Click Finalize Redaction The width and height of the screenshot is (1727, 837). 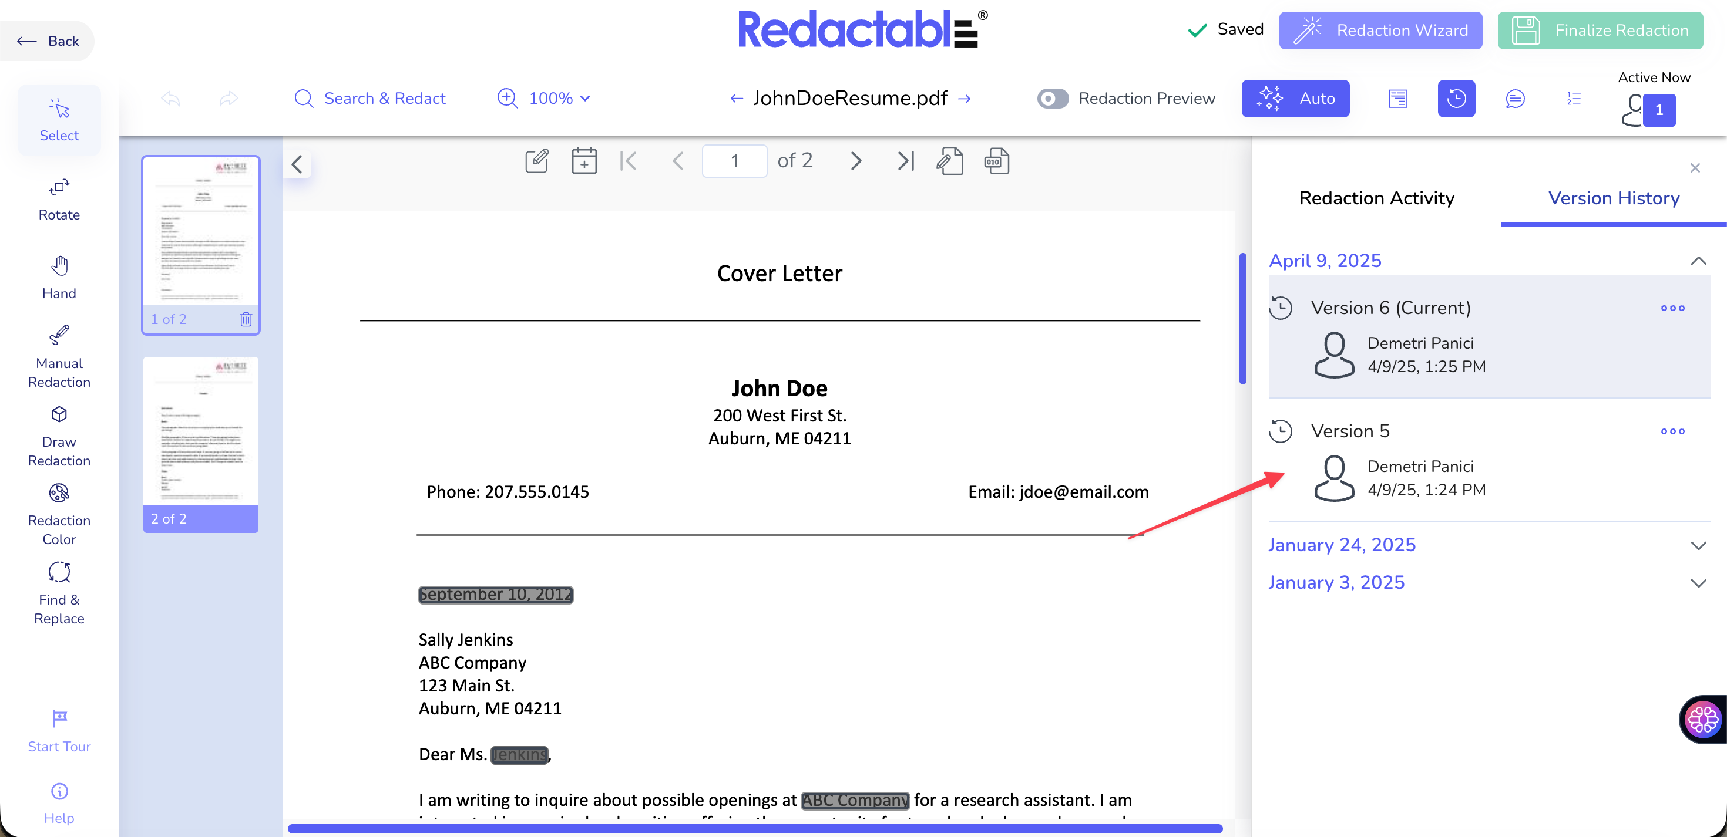click(1600, 30)
